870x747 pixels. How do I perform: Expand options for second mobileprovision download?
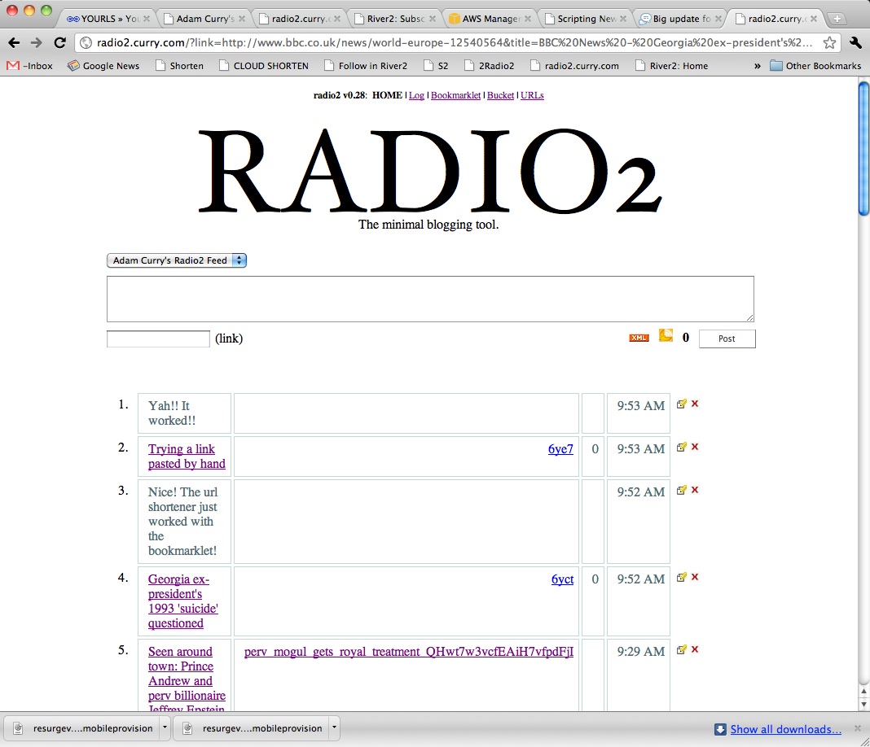(x=334, y=727)
